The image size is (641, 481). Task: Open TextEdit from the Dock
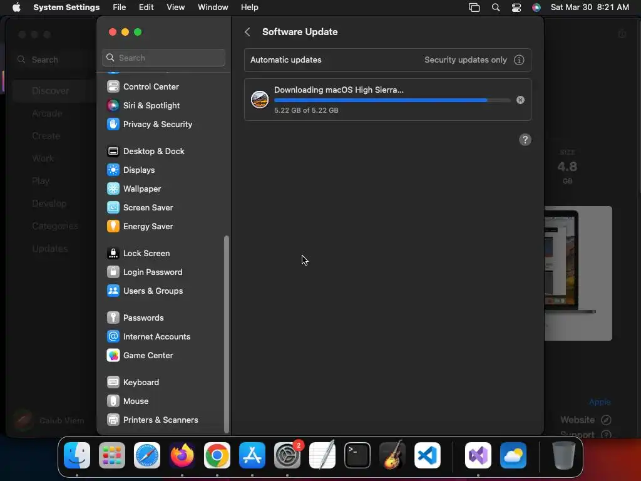click(x=322, y=455)
